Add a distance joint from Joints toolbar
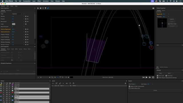183x103 pixels. pos(53,83)
